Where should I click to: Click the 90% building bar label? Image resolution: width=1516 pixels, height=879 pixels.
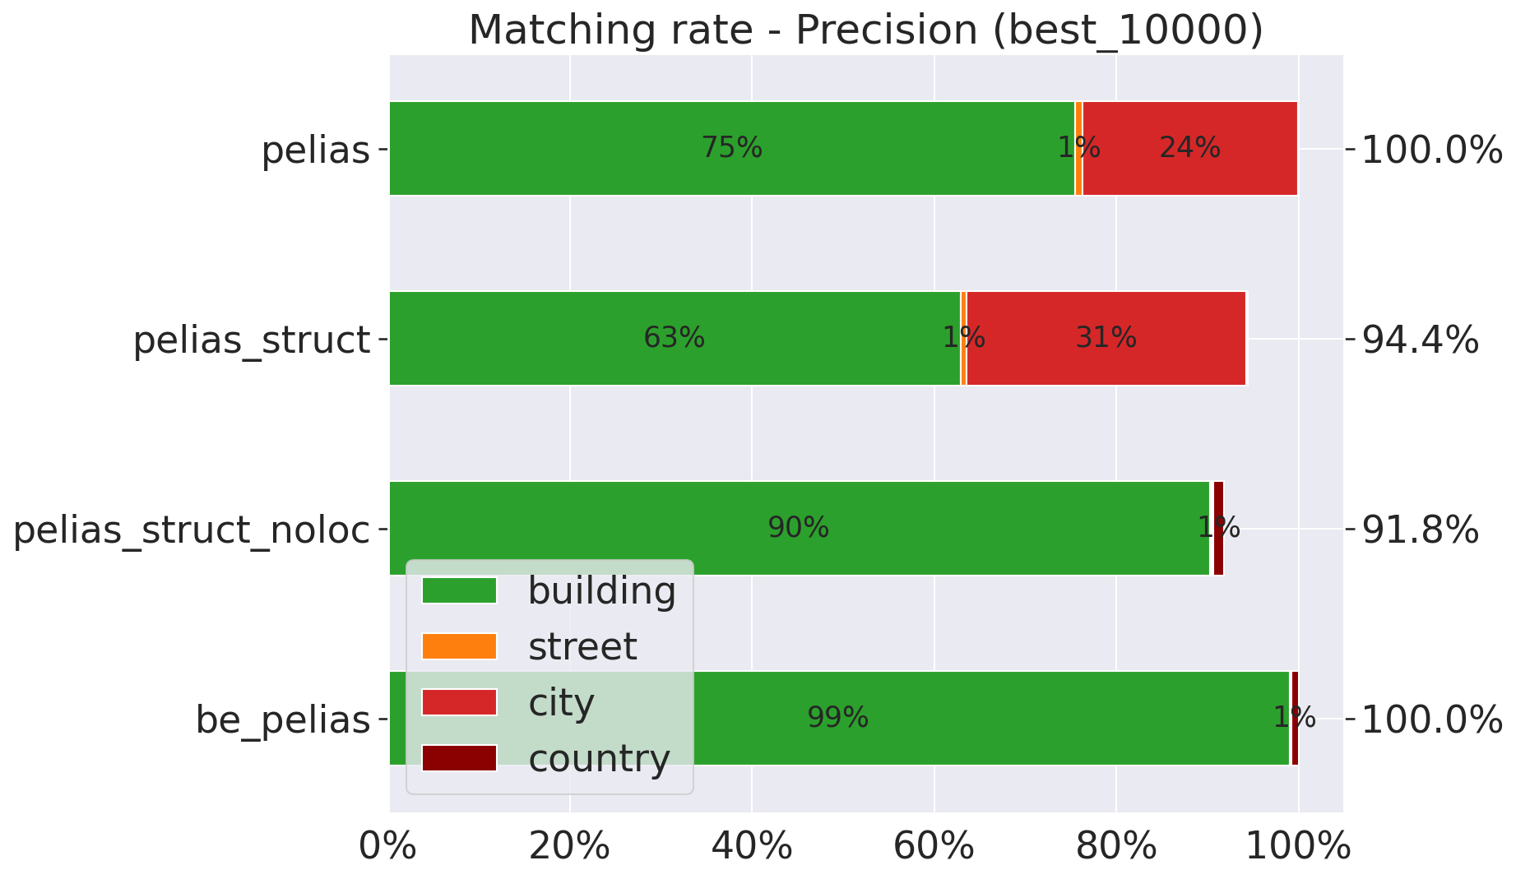tap(798, 528)
